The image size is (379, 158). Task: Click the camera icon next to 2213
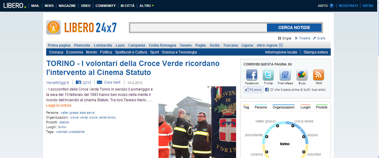point(78,82)
